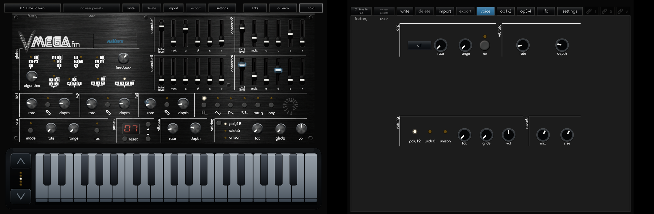Switch to the op1-2 tab
Image resolution: width=654 pixels, height=214 pixels.
[x=506, y=11]
